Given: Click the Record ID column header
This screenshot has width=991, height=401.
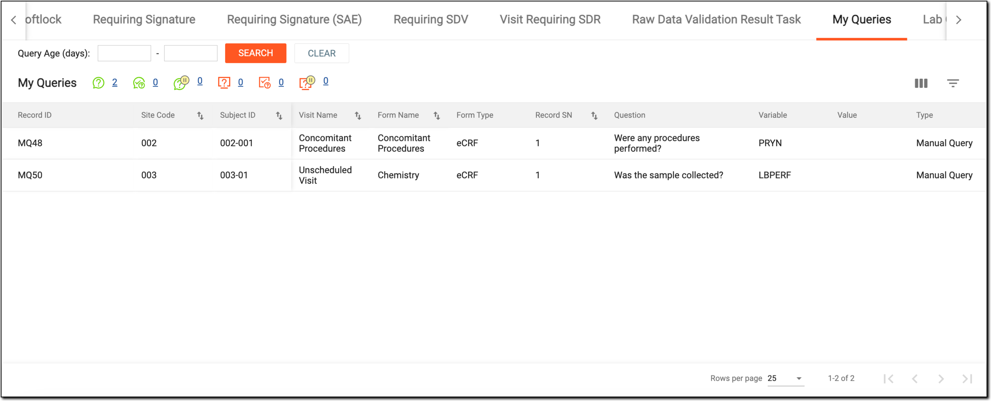Looking at the screenshot, I should [34, 115].
